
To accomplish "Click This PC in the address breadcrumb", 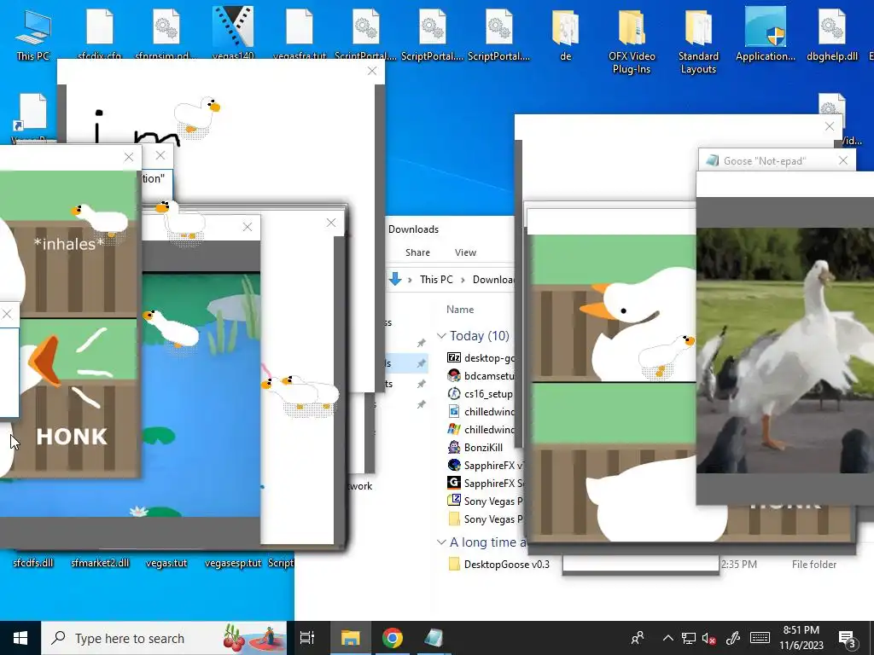I will 436,280.
